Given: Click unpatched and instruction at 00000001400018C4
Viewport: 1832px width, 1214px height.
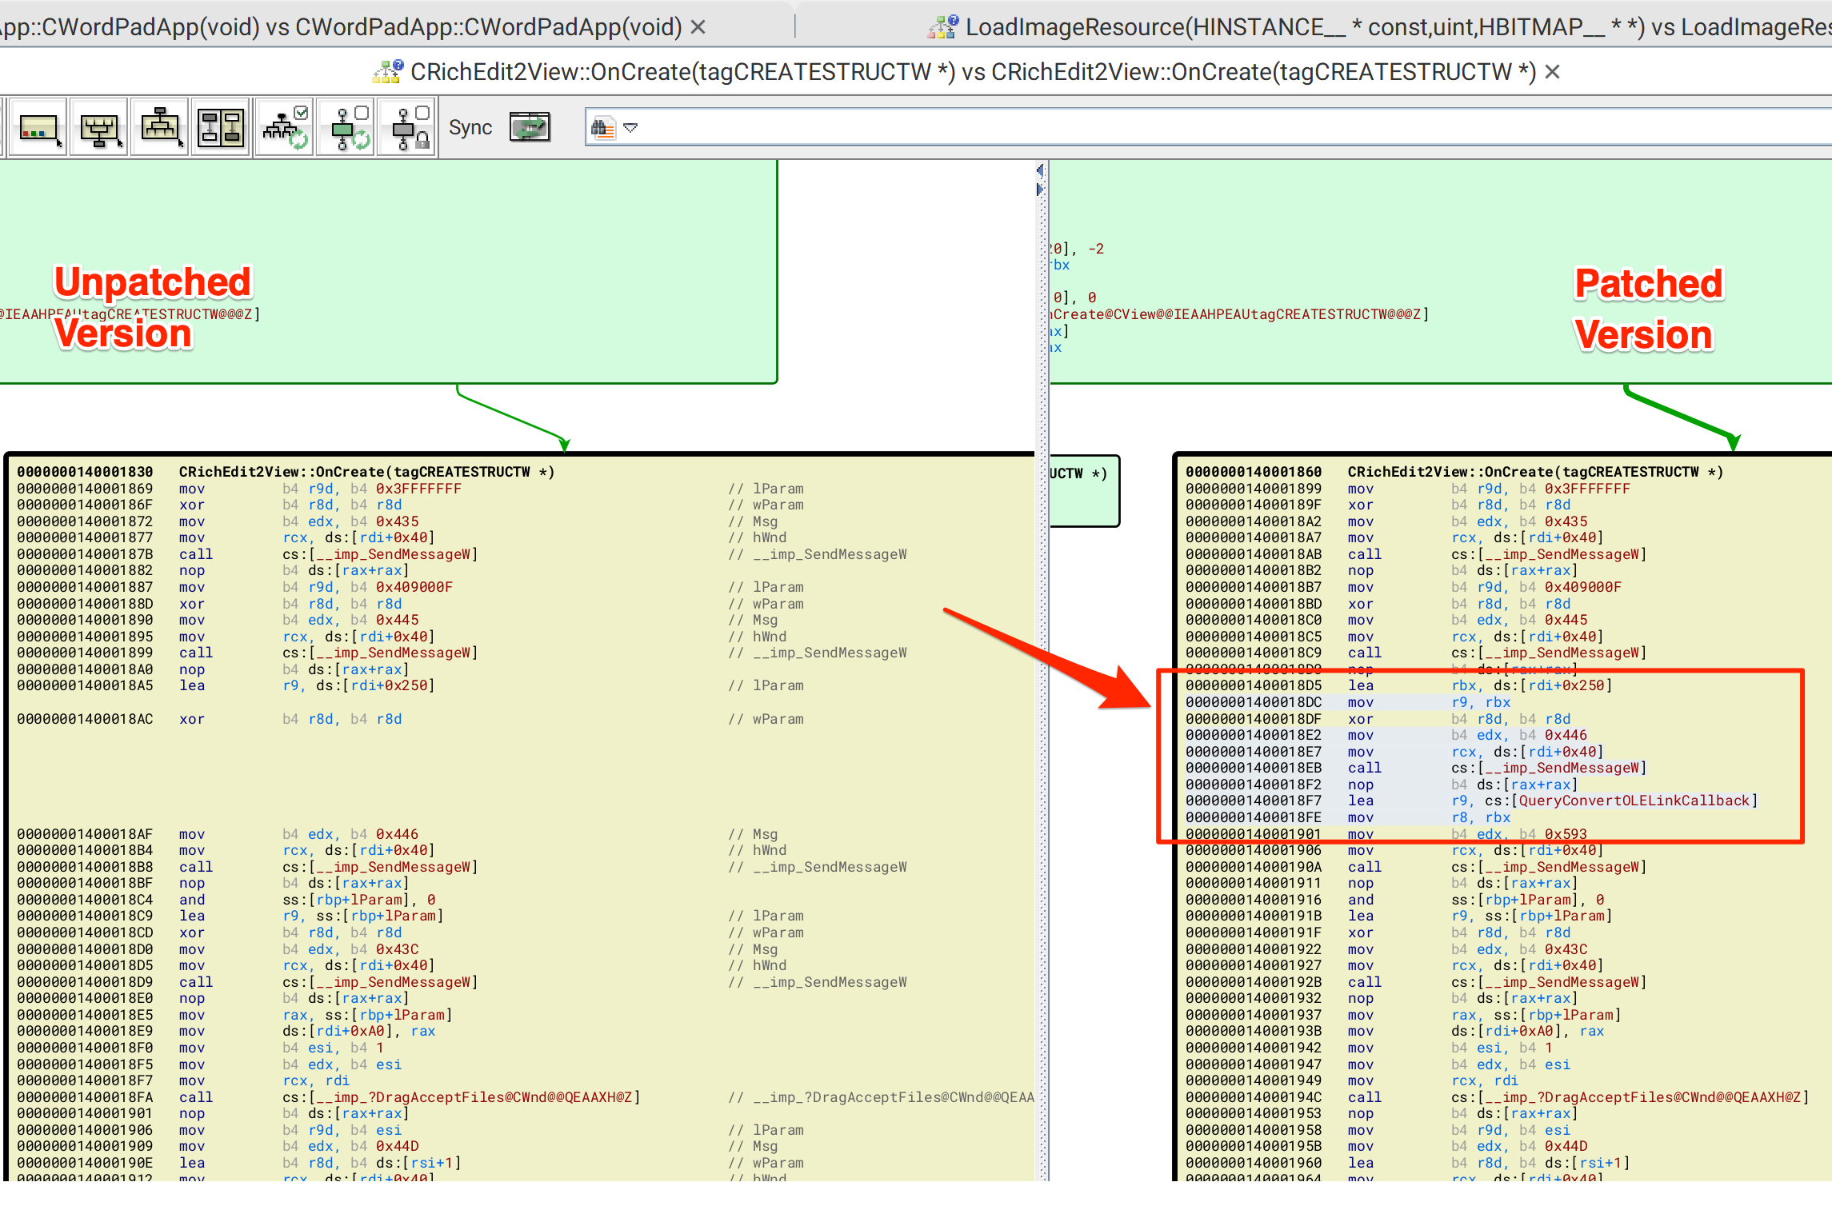Looking at the screenshot, I should (x=226, y=900).
